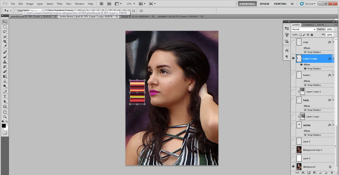Open the blend mode Normal dropdown
This screenshot has width=339, height=175.
(304, 29)
